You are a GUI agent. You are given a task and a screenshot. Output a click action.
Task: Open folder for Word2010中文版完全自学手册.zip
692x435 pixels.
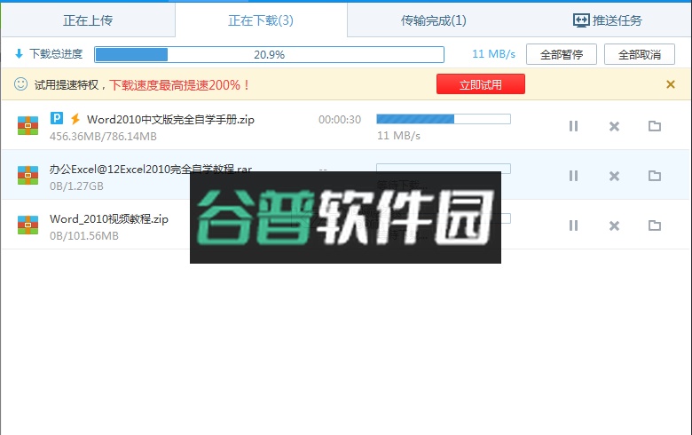(655, 126)
